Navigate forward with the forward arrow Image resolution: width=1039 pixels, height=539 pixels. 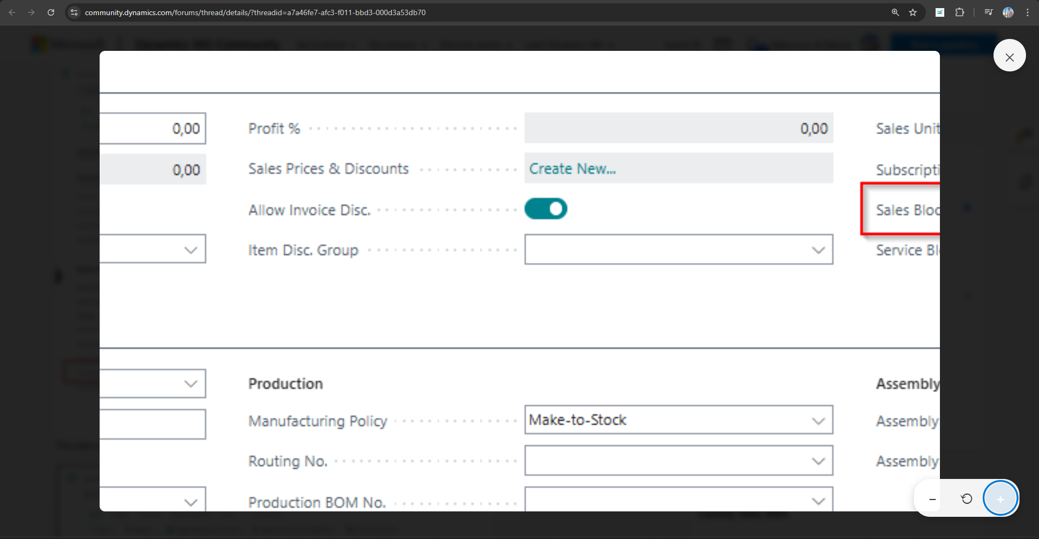coord(31,12)
